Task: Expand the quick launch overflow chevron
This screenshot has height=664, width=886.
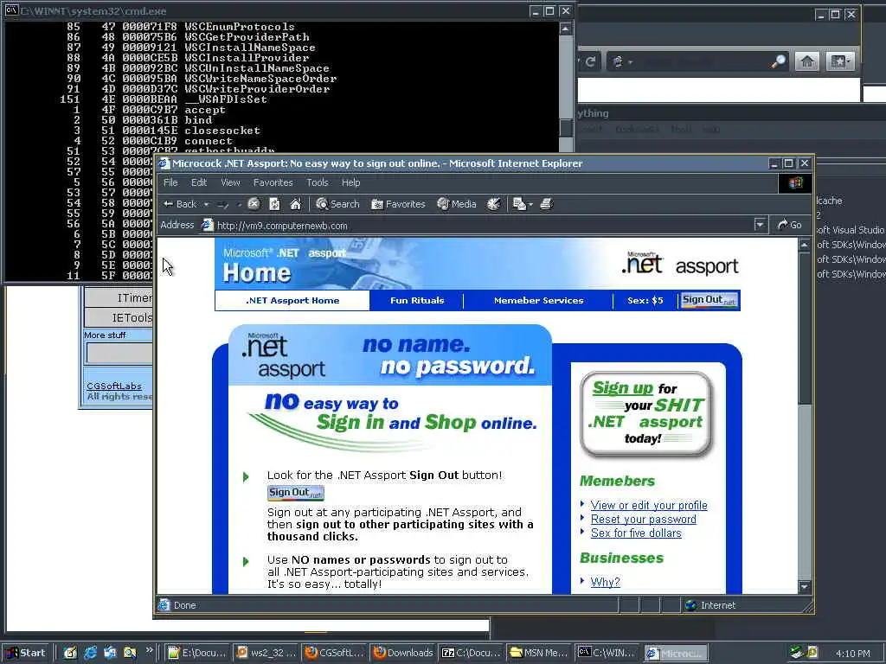Action: (x=149, y=650)
